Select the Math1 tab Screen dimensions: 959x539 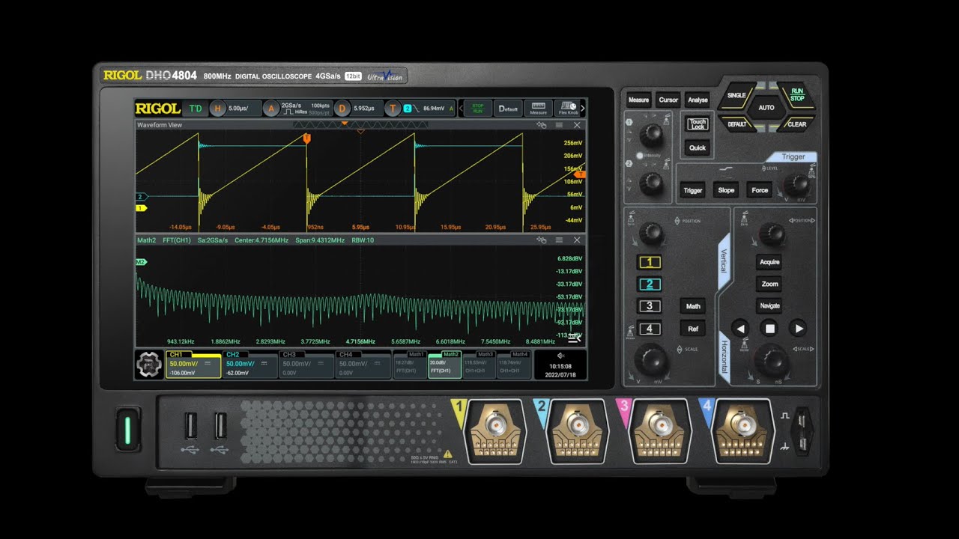coord(411,365)
